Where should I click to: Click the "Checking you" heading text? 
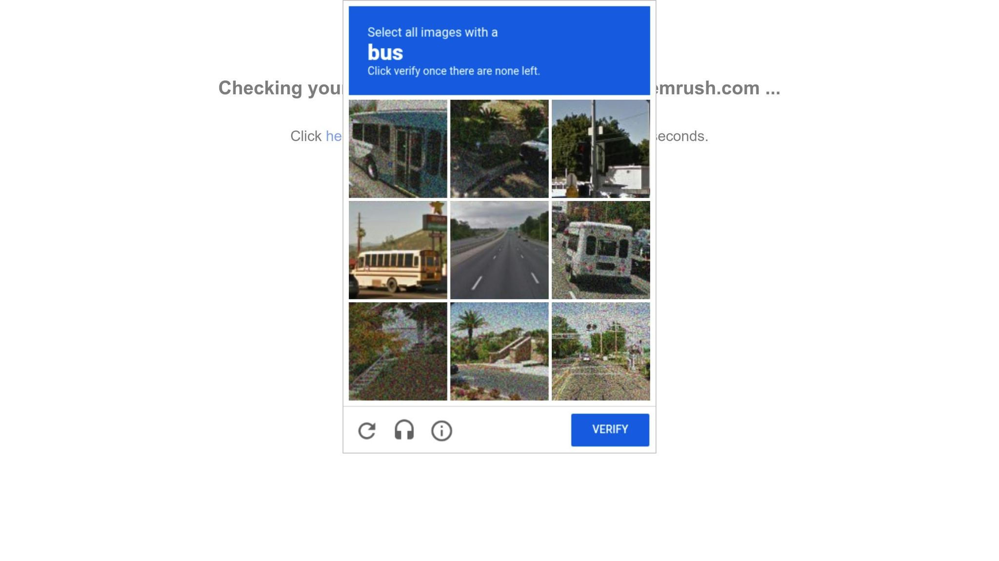pyautogui.click(x=280, y=88)
